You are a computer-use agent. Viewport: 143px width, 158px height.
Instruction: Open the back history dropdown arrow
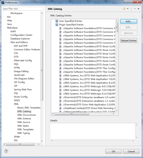(128, 9)
